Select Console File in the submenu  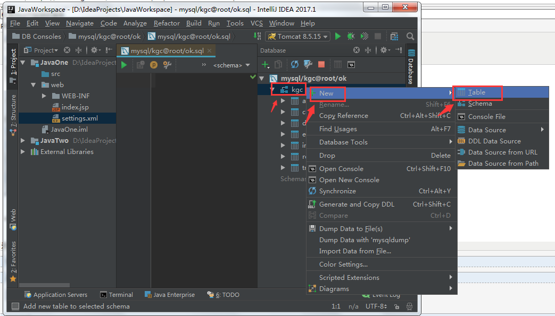click(502, 117)
